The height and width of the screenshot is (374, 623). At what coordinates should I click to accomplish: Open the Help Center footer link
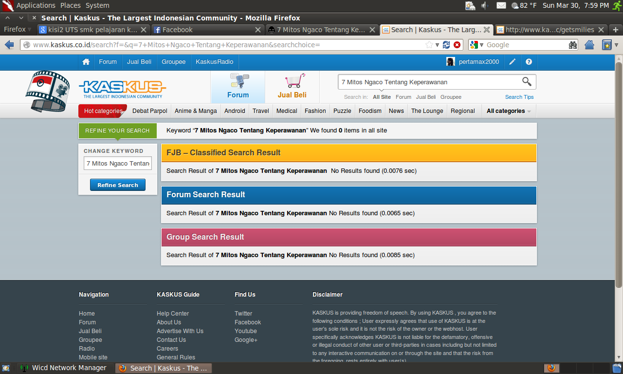click(173, 314)
